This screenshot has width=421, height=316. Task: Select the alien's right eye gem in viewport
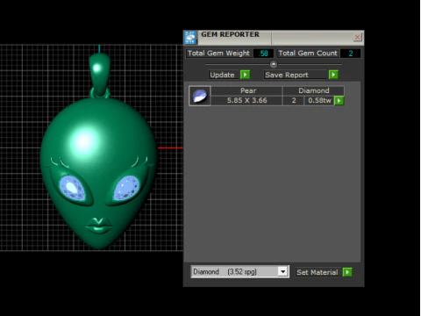(x=126, y=188)
